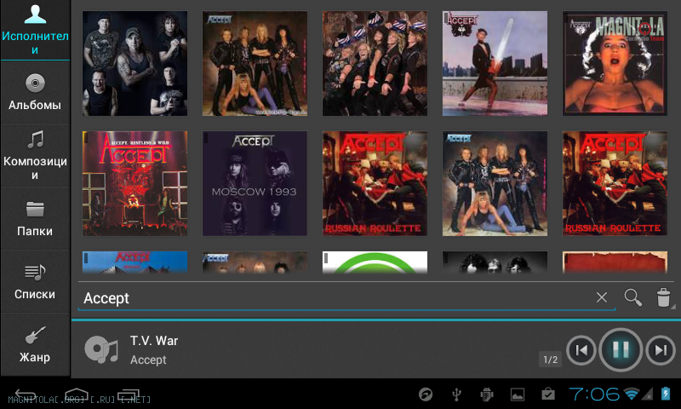The width and height of the screenshot is (681, 409).
Task: Tap the recent apps navigation button
Action: (129, 395)
